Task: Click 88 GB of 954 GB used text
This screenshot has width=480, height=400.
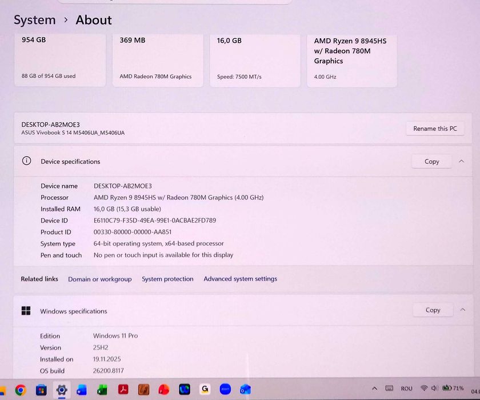Action: pos(49,76)
